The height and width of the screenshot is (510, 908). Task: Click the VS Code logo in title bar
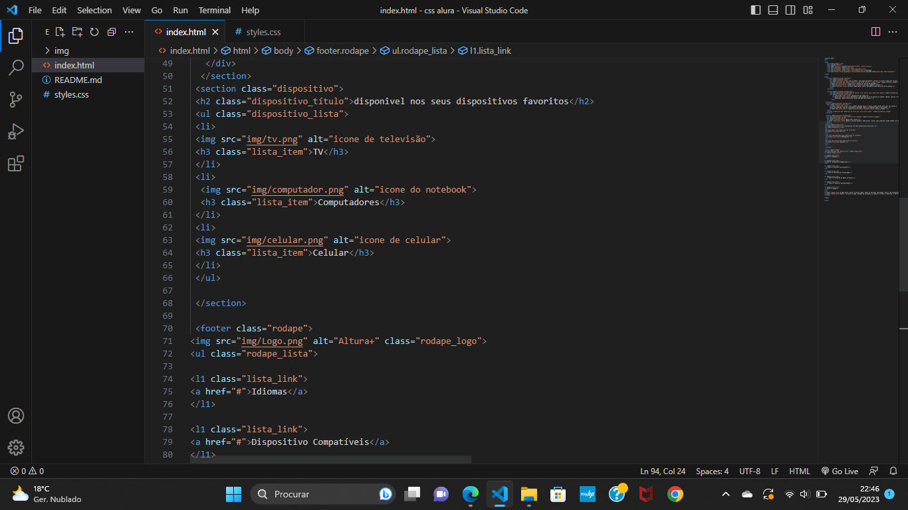click(x=12, y=10)
